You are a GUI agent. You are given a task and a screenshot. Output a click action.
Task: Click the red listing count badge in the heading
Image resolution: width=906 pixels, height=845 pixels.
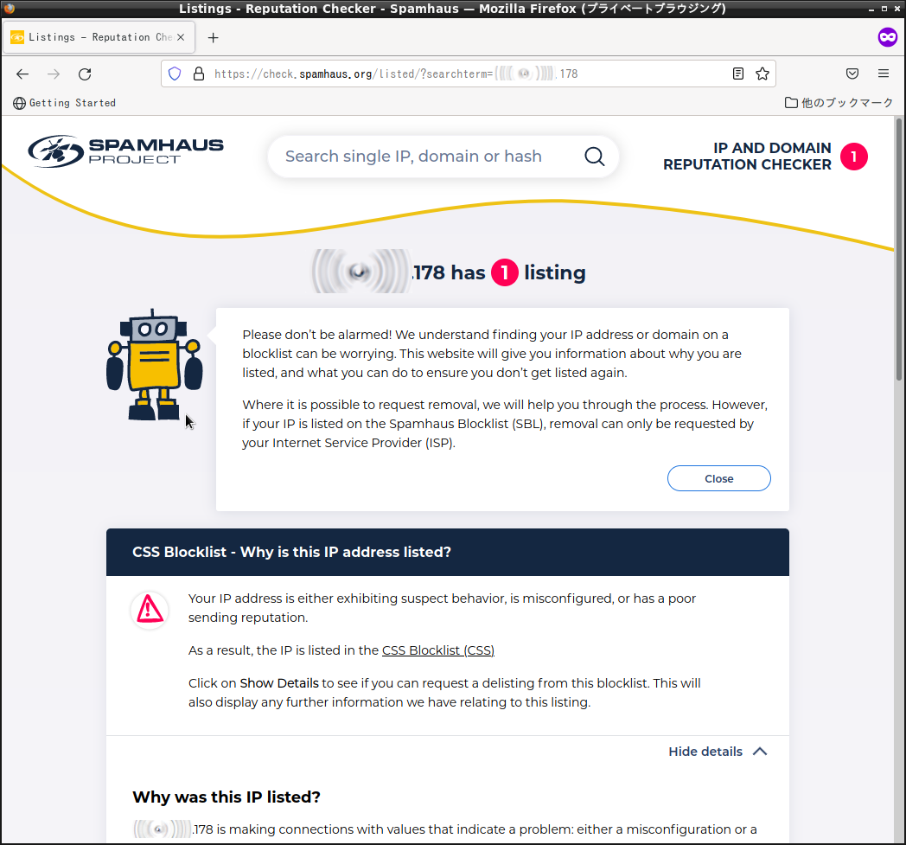click(x=504, y=272)
